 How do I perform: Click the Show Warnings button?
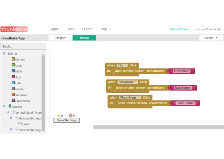[x=67, y=120]
